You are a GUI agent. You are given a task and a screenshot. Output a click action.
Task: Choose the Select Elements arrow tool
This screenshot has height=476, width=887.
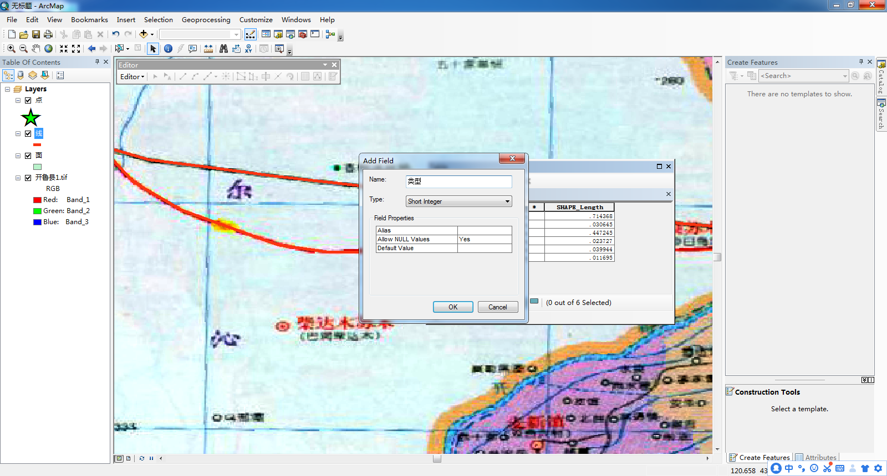coord(153,49)
